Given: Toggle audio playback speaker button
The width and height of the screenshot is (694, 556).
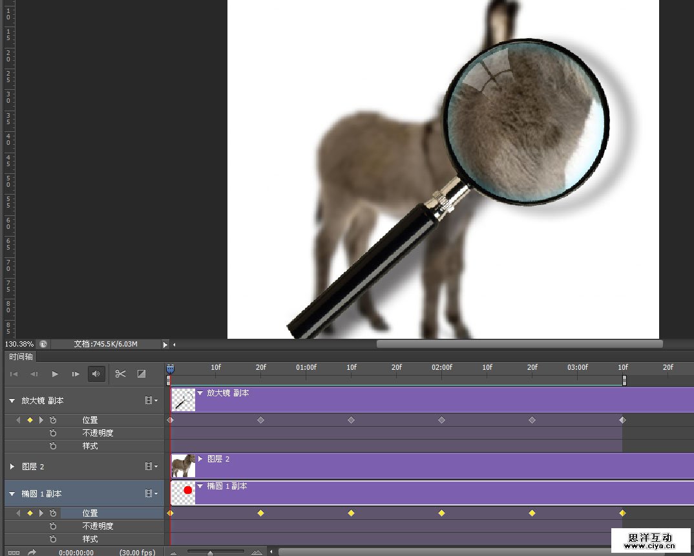Looking at the screenshot, I should pyautogui.click(x=96, y=374).
